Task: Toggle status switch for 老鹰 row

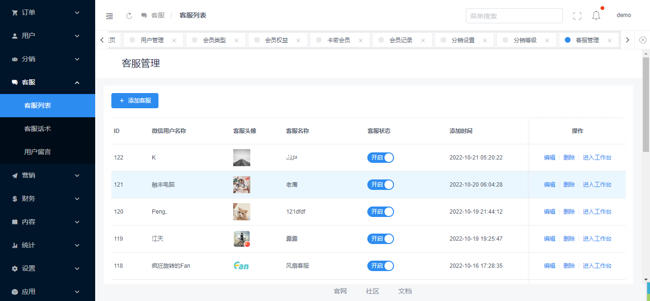Action: coord(380,185)
